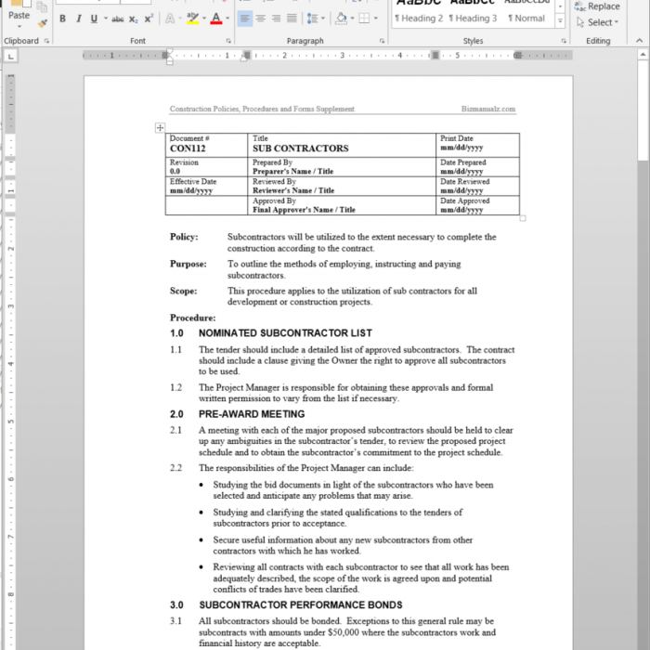Screen dimensions: 650x650
Task: Toggle Strikethrough formatting
Action: 118,19
